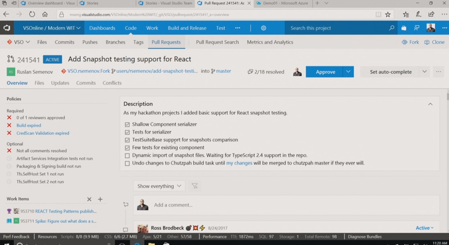Open the VSO repository dropdown
Viewport: 449px width, 245px height.
tap(18, 42)
